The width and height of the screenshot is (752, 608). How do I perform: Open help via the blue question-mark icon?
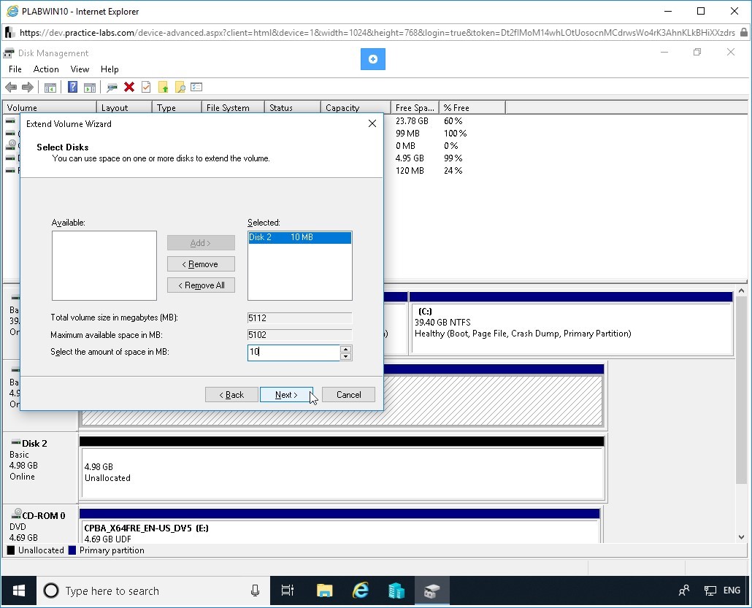point(72,87)
